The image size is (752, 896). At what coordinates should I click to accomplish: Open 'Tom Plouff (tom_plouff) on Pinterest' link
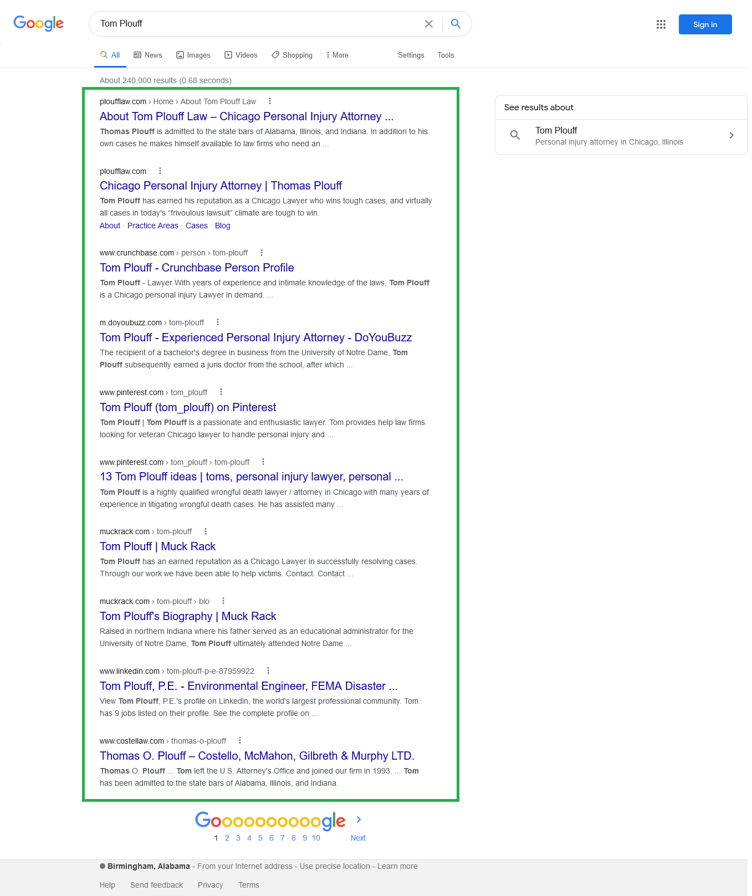[188, 407]
